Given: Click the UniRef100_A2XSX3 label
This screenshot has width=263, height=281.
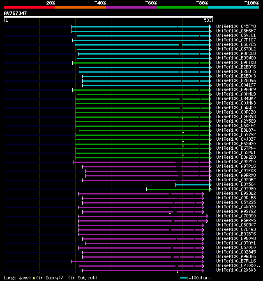Looking at the screenshot, I should click(236, 270).
